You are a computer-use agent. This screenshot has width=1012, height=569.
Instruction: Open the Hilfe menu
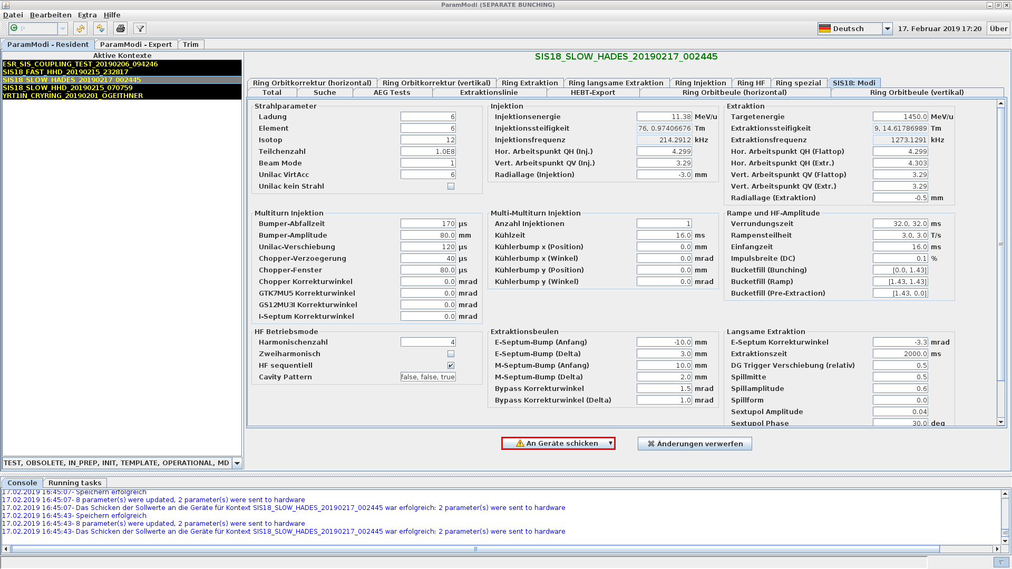tap(112, 15)
